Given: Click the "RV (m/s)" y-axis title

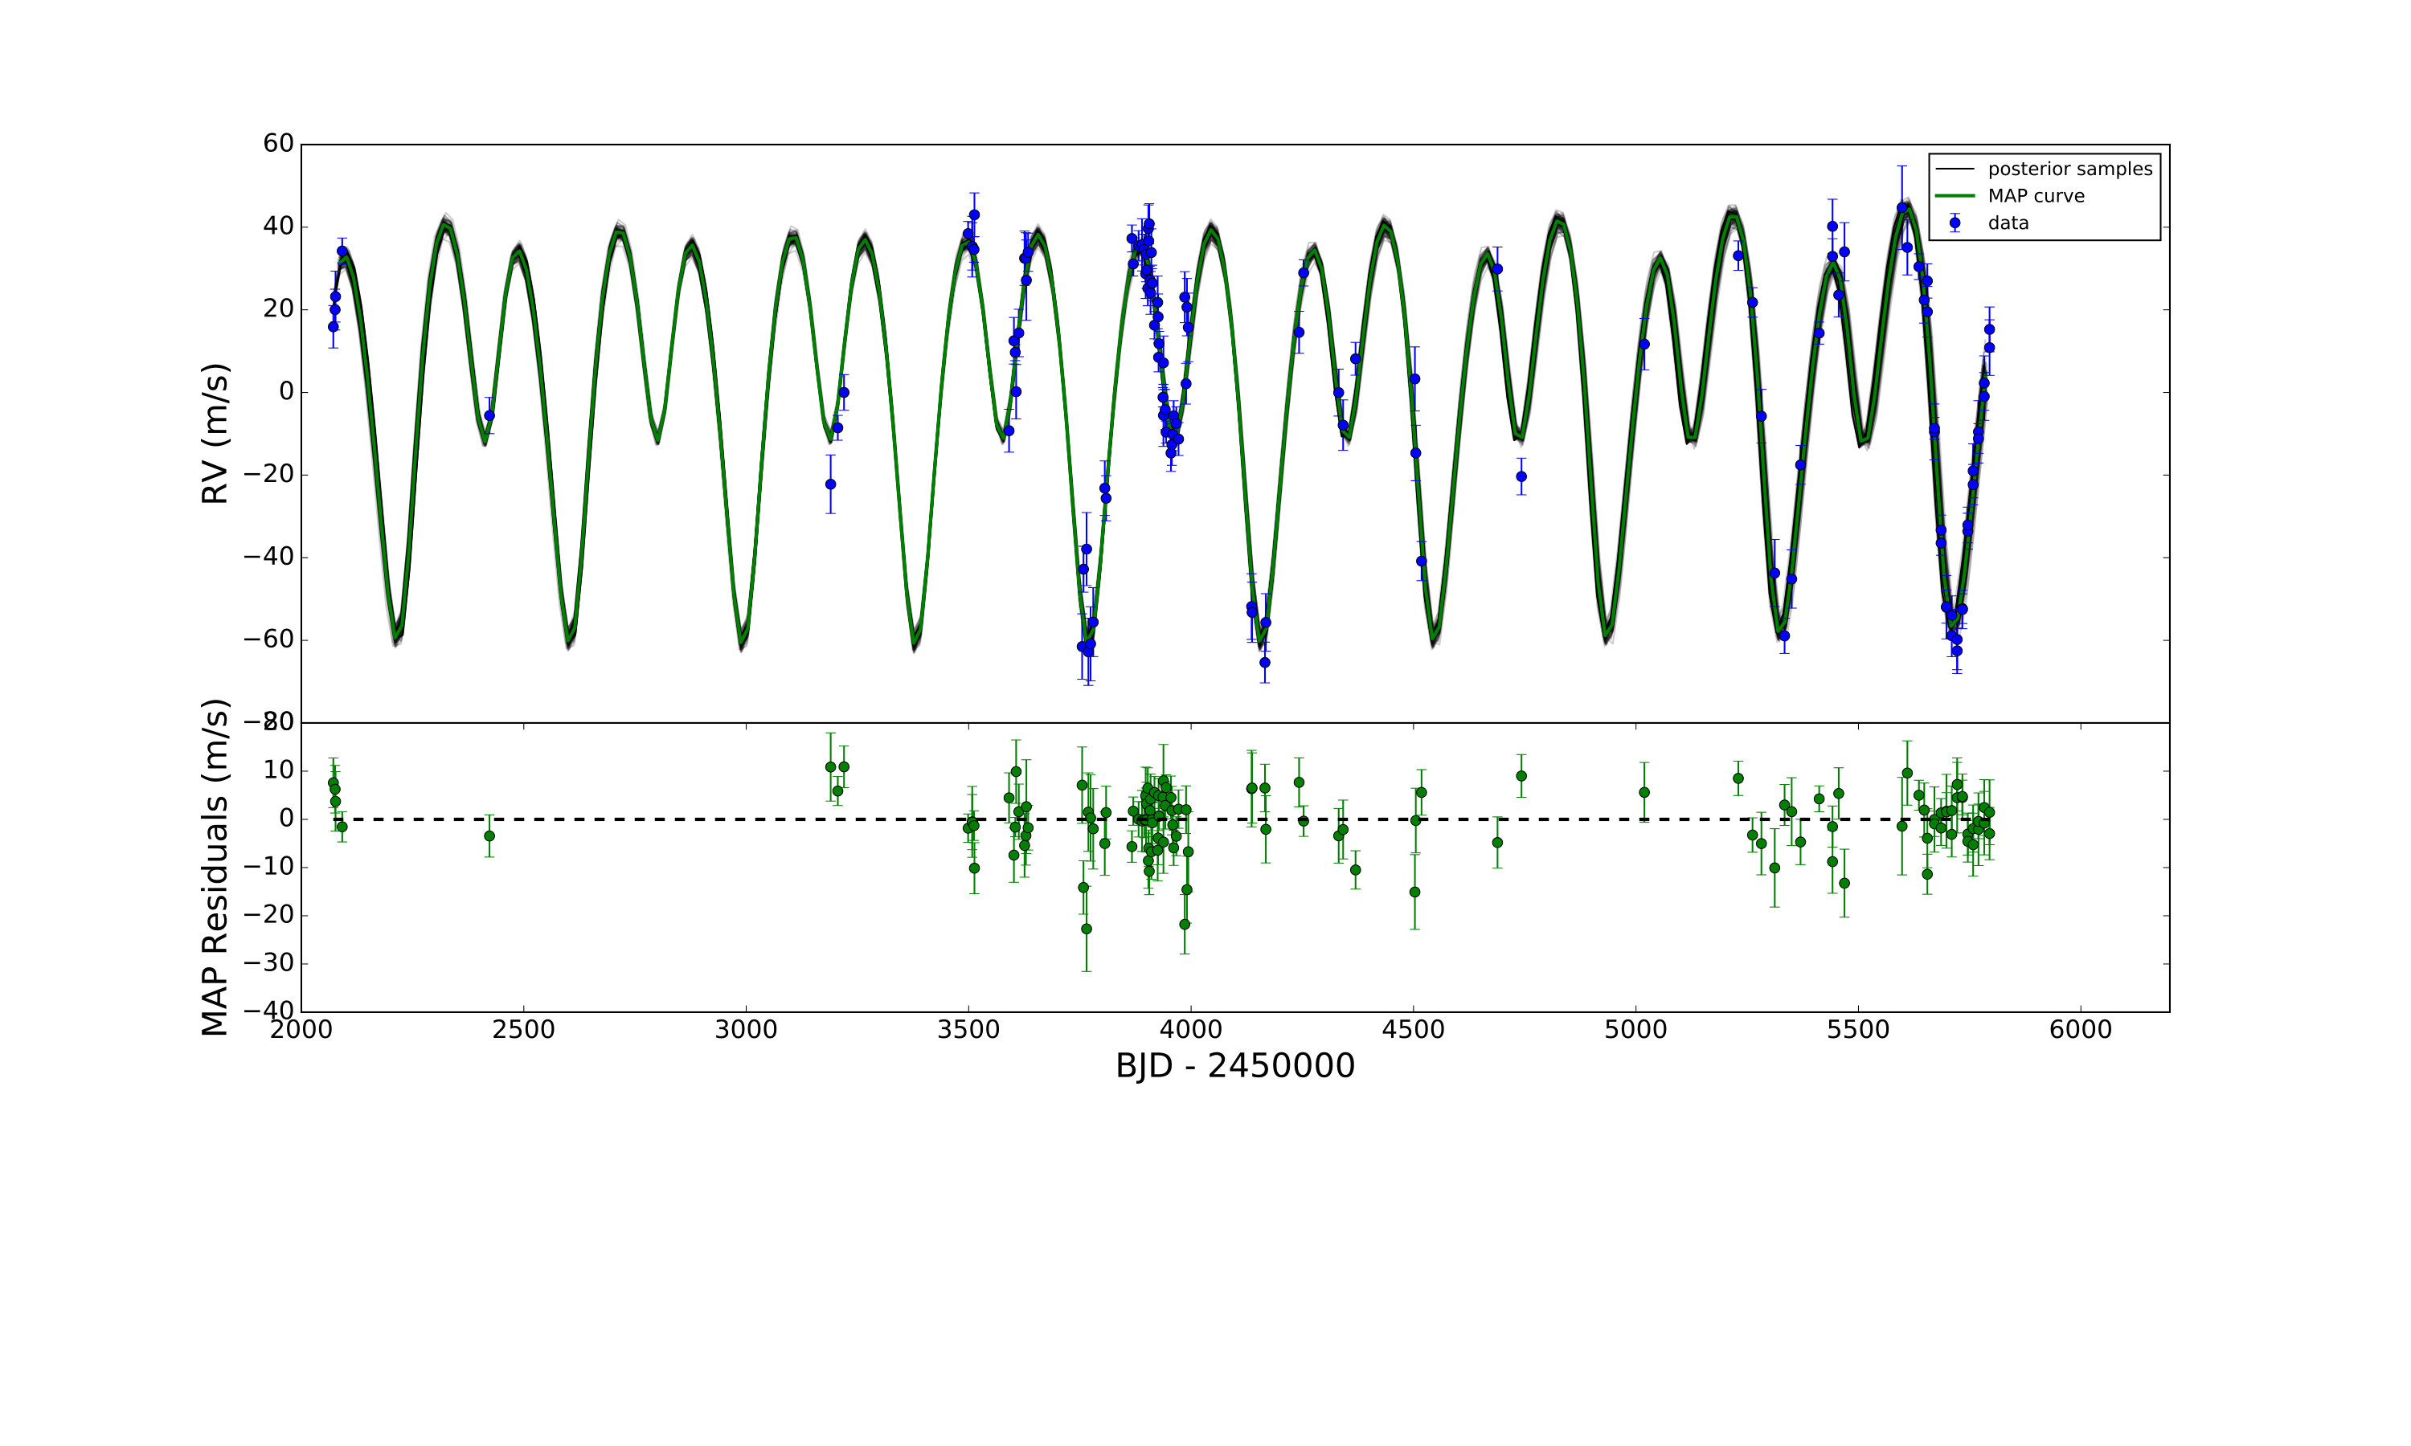Looking at the screenshot, I should click(x=215, y=434).
